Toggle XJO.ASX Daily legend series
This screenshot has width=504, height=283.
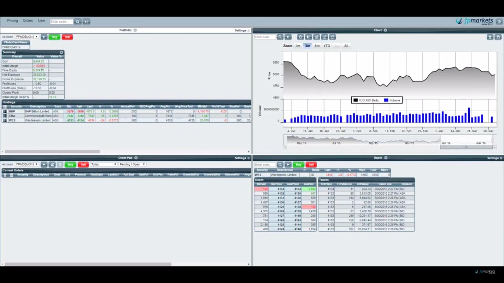[366, 100]
